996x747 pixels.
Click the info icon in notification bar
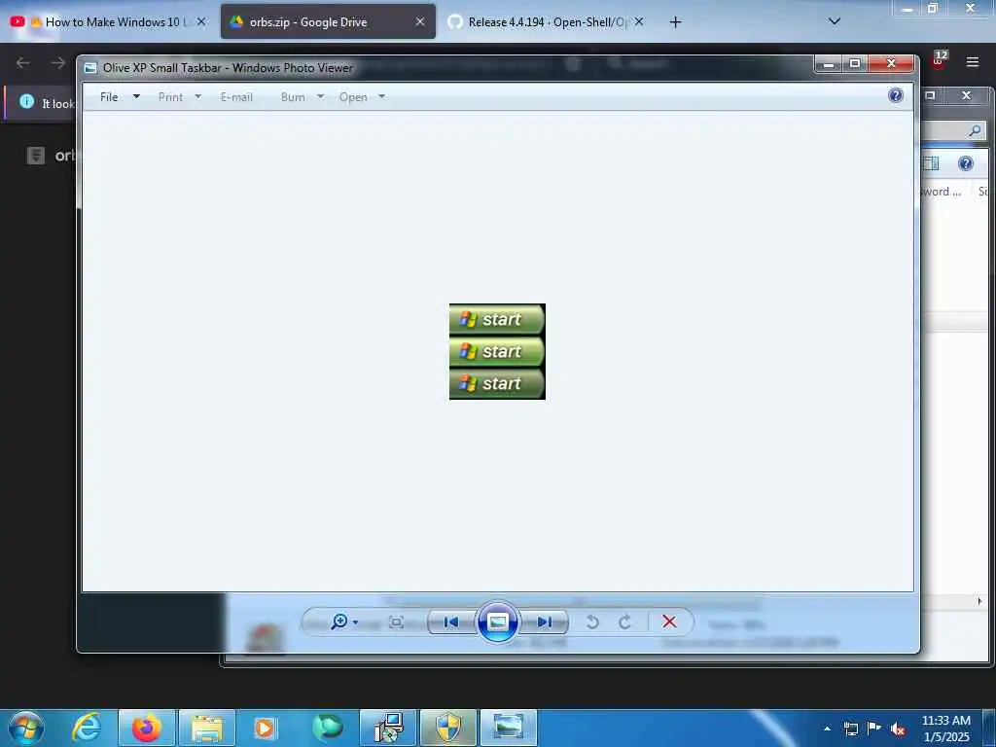(26, 101)
